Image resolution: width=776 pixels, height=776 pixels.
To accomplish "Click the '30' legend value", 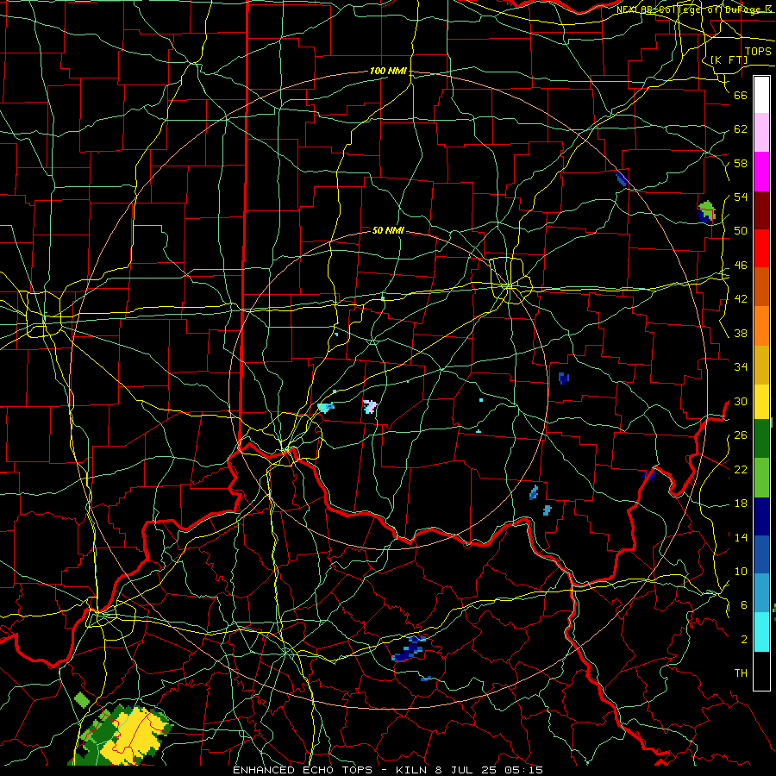I will 741,401.
